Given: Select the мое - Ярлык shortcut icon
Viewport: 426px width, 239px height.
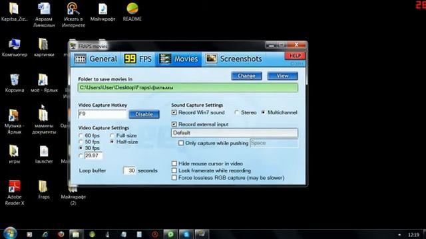Looking at the screenshot, I should click(43, 80).
